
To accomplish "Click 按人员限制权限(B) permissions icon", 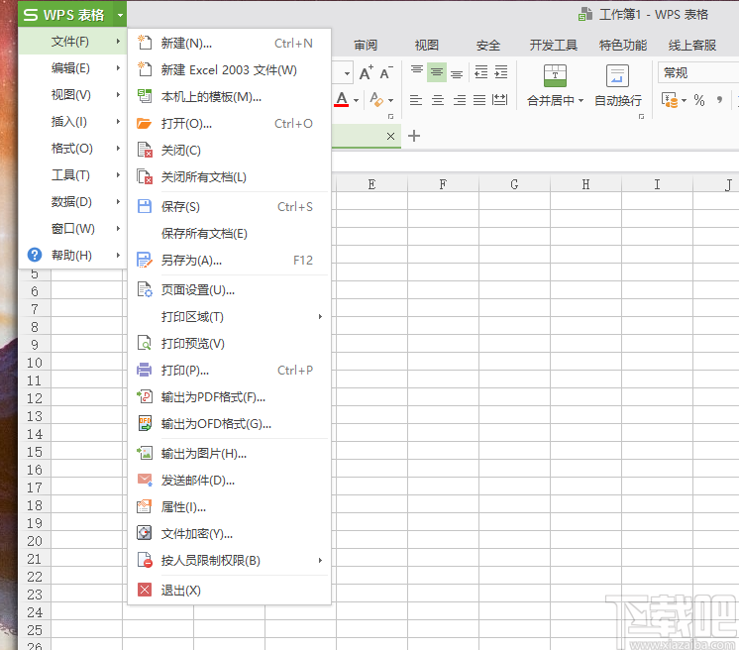I will click(145, 560).
